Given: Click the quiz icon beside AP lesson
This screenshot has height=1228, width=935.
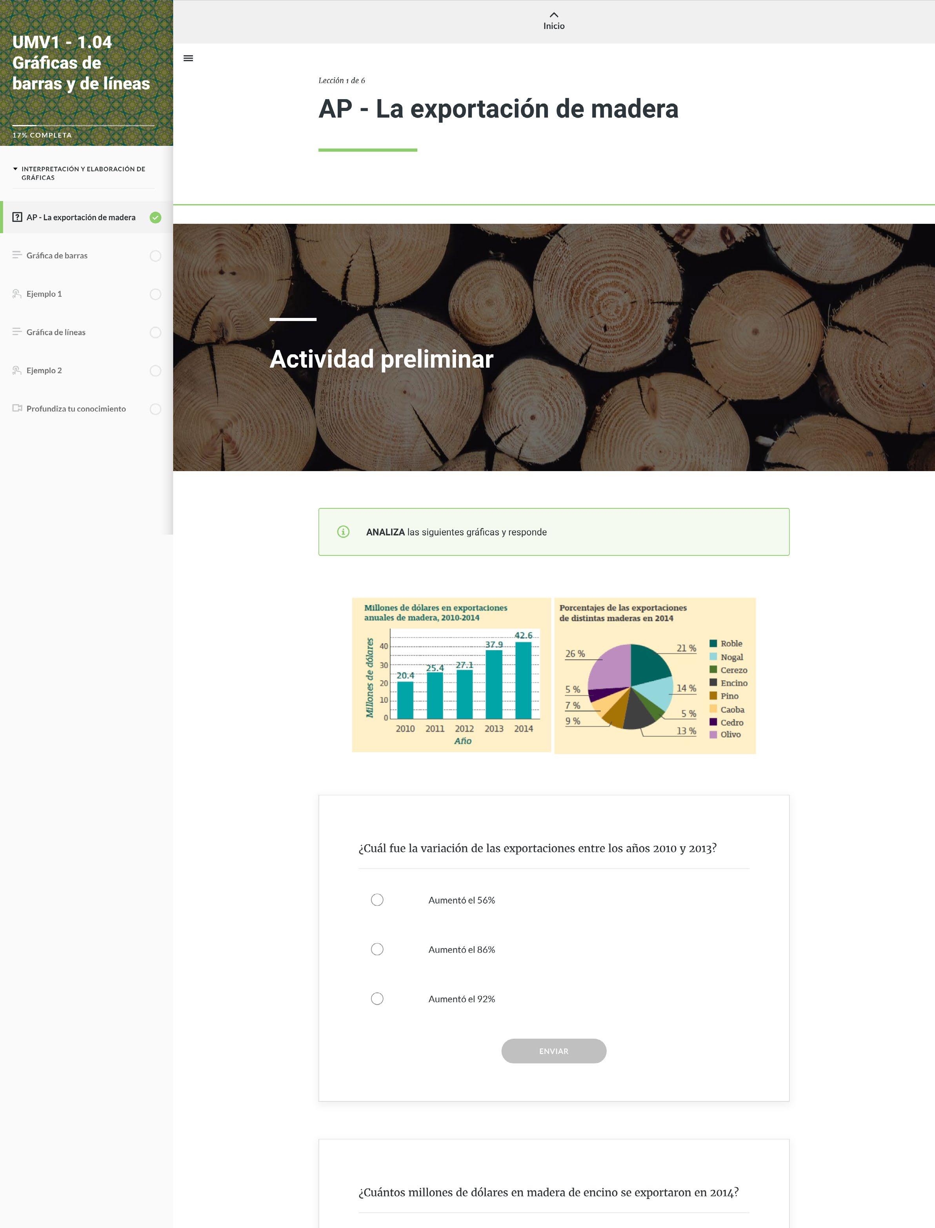Looking at the screenshot, I should point(17,218).
